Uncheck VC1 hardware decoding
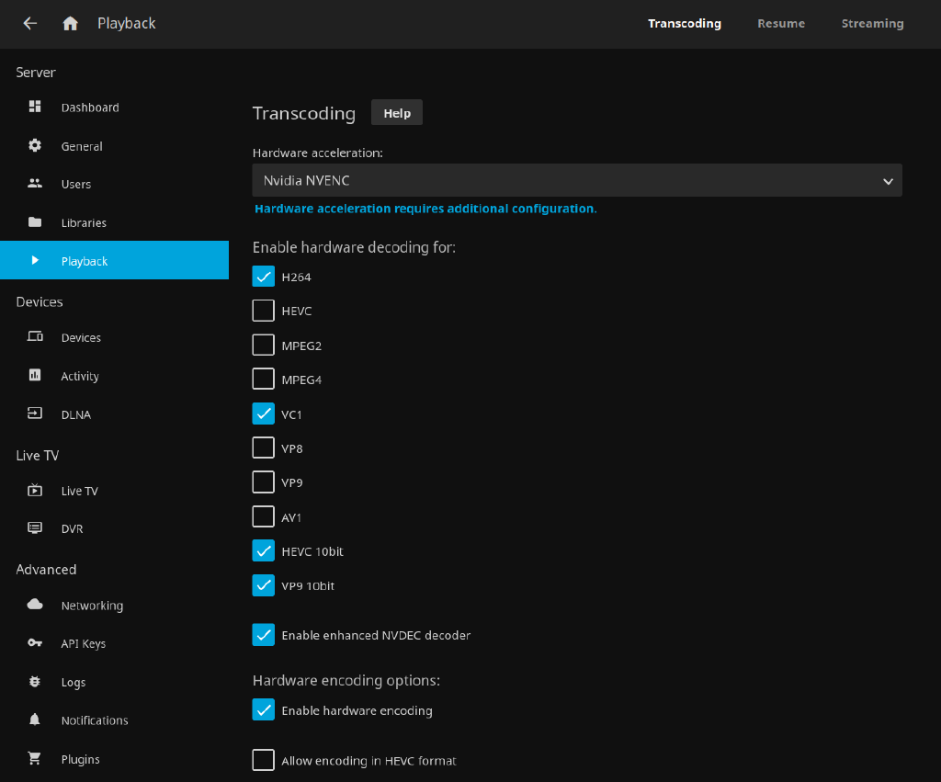Image resolution: width=941 pixels, height=782 pixels. click(264, 414)
